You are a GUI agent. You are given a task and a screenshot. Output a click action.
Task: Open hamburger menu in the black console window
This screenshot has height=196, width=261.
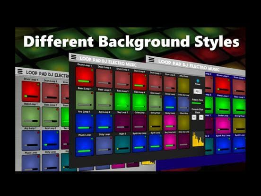74,57
